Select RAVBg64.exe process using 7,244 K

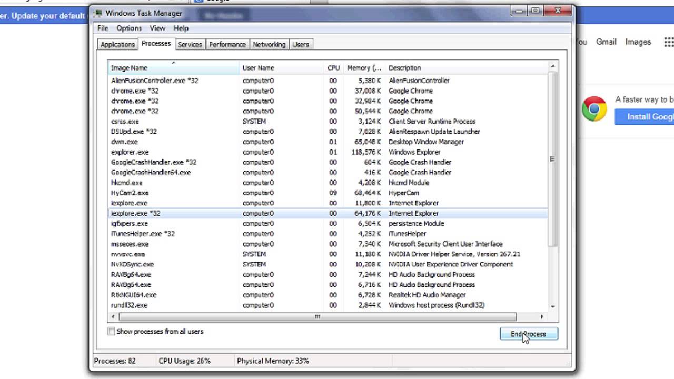coord(328,274)
